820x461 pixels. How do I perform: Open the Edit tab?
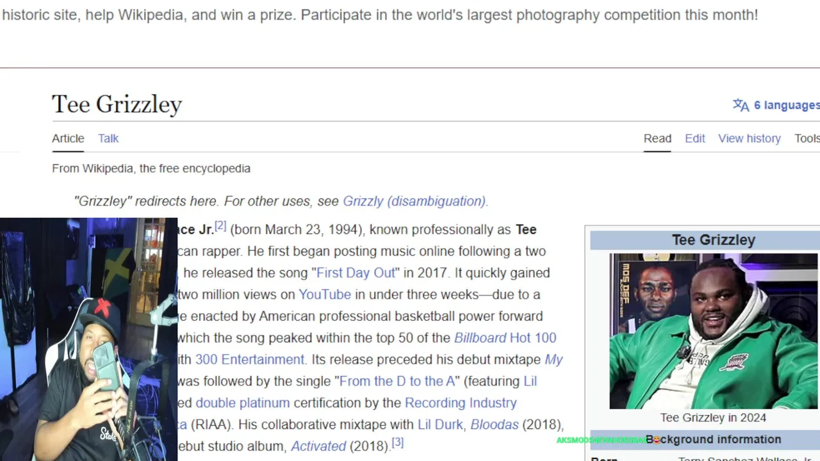coord(695,138)
